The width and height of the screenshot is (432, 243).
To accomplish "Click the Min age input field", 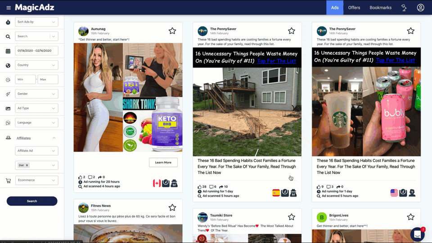I will tap(25, 79).
